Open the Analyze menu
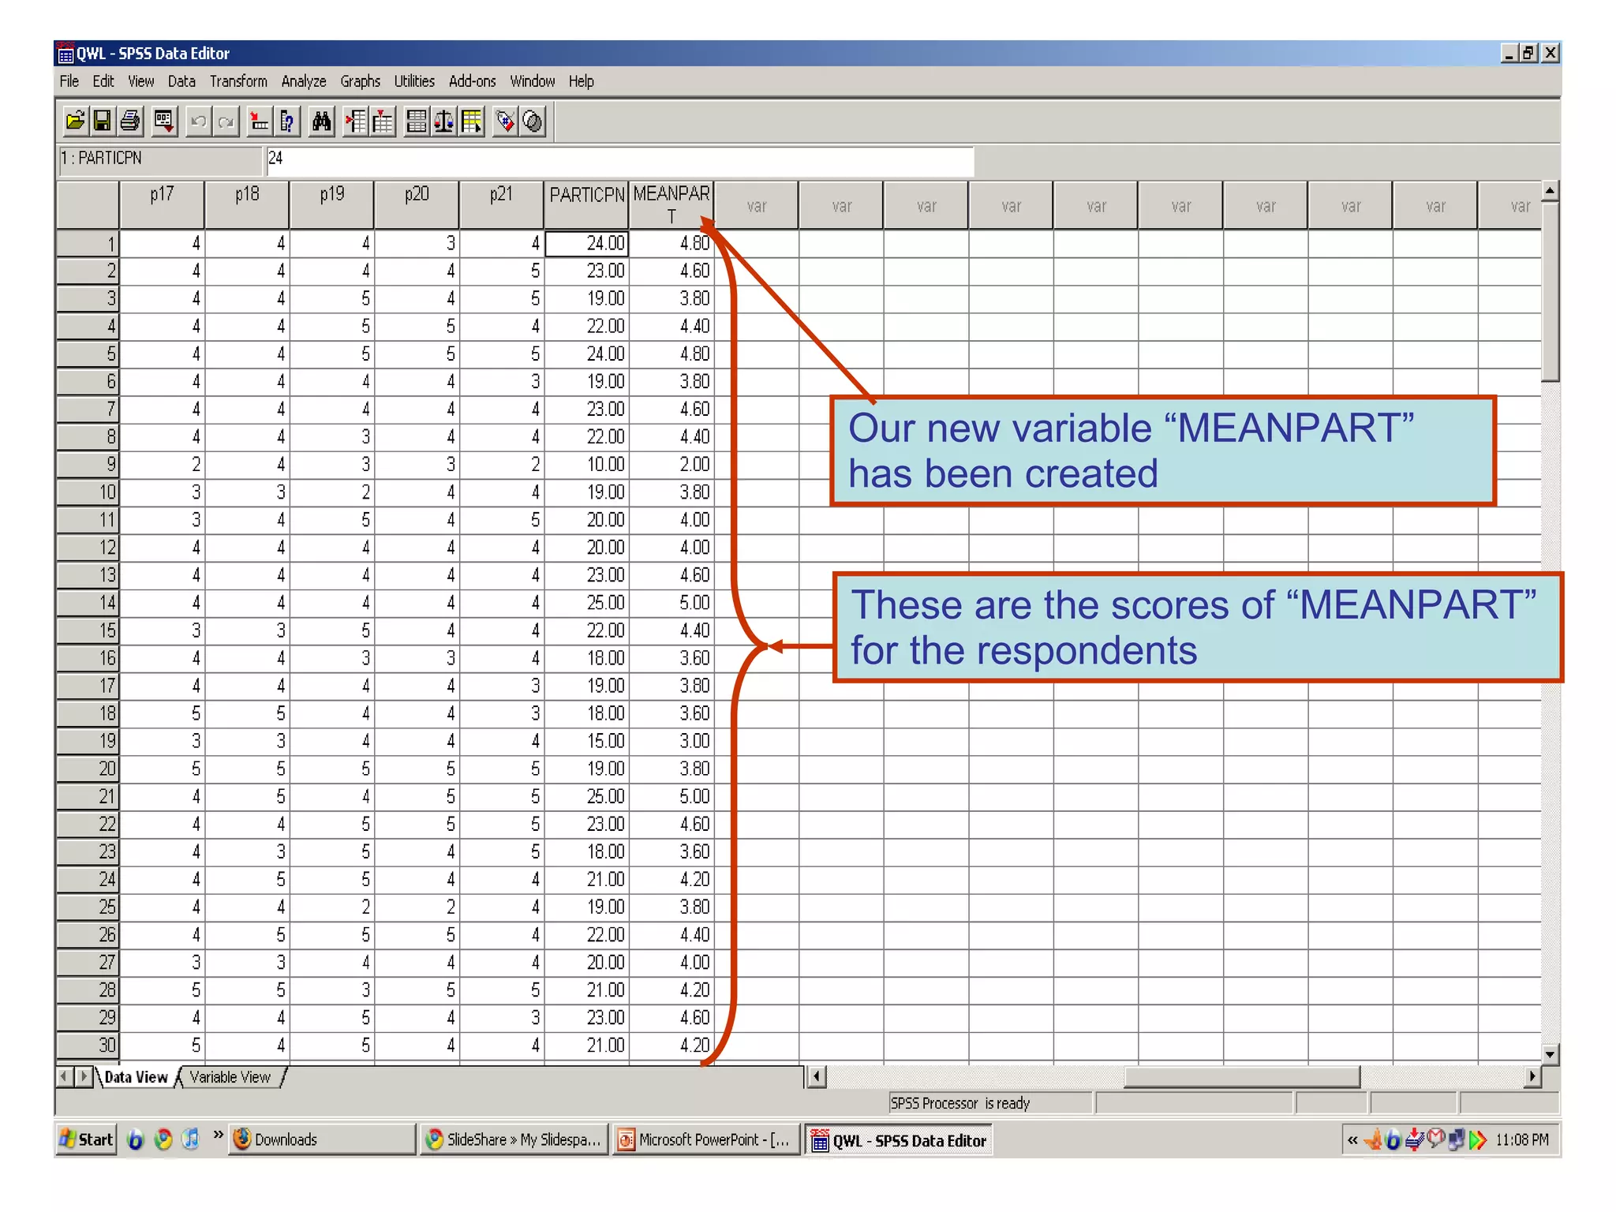The image size is (1616, 1212). click(304, 81)
